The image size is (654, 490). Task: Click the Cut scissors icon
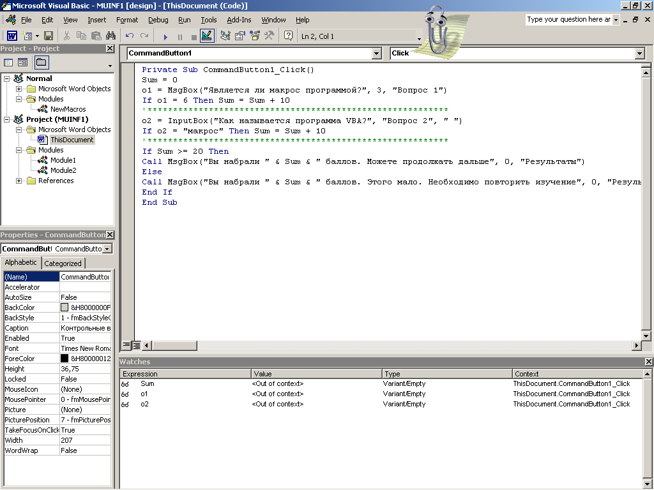66,36
